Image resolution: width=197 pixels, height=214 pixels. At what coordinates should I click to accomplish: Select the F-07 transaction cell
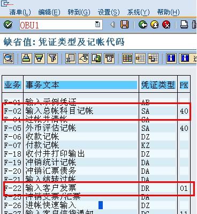point(12,145)
